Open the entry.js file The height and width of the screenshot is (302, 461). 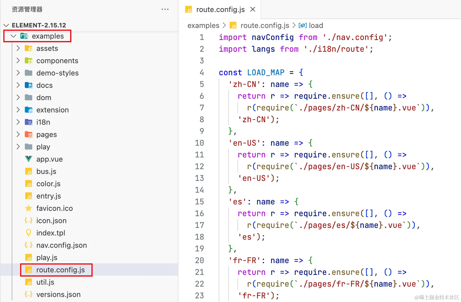coord(49,196)
